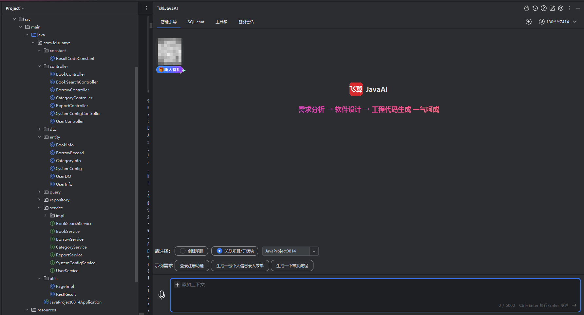The height and width of the screenshot is (315, 584).
Task: Select RestResult in the tree
Action: click(66, 294)
